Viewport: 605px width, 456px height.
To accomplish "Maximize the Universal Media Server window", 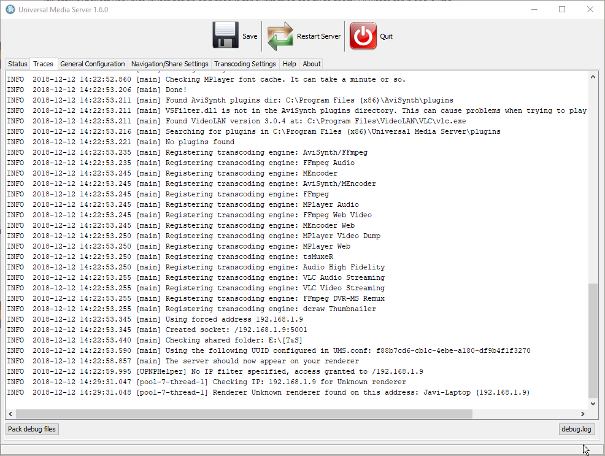I will 562,9.
